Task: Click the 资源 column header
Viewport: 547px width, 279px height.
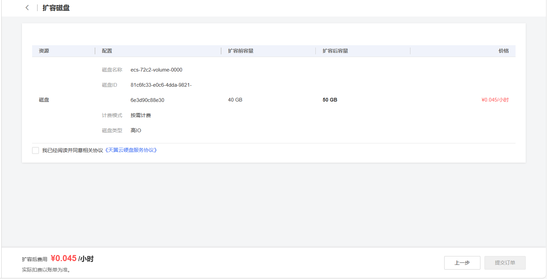Action: (44, 51)
